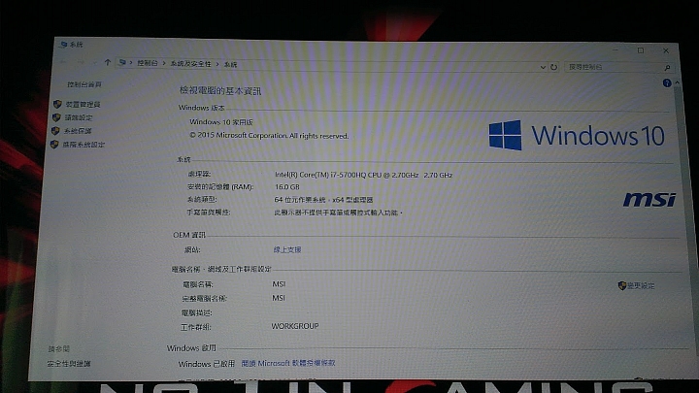The image size is (699, 393).
Task: Click the shield icon beside 裝置管理員
Action: point(57,104)
